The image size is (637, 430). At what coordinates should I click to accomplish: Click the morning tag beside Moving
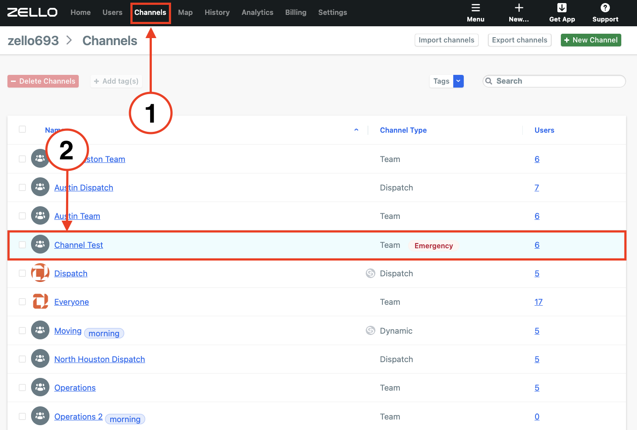[104, 333]
